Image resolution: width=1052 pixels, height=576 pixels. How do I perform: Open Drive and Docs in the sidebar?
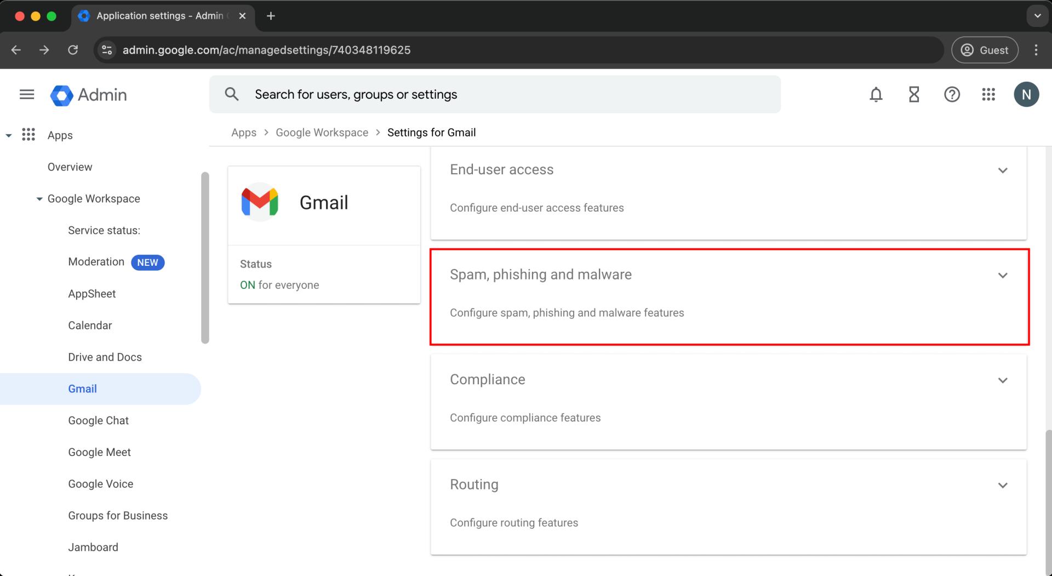tap(105, 357)
